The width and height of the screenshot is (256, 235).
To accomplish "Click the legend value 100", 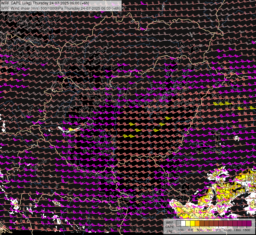I will 181,230.
